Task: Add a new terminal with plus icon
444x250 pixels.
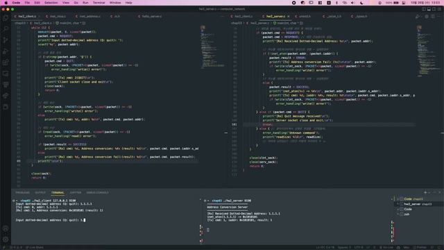Action: click(x=425, y=192)
